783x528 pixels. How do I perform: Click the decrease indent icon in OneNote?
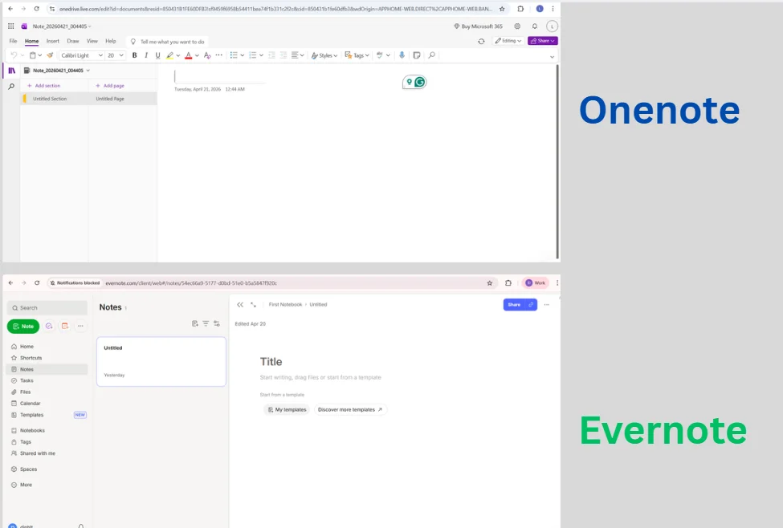[271, 55]
